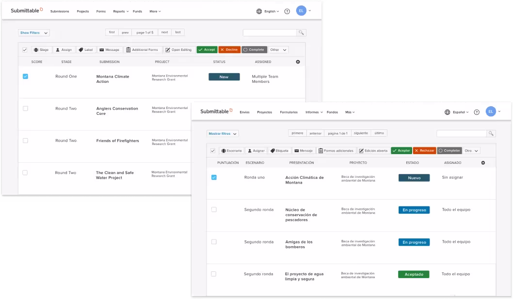
Task: Click the Submittable logo in English window
Action: coord(27,11)
